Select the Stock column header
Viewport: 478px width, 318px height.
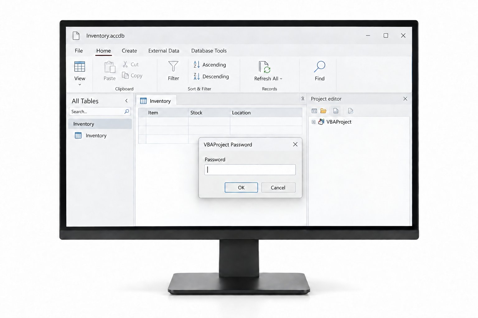(x=209, y=113)
